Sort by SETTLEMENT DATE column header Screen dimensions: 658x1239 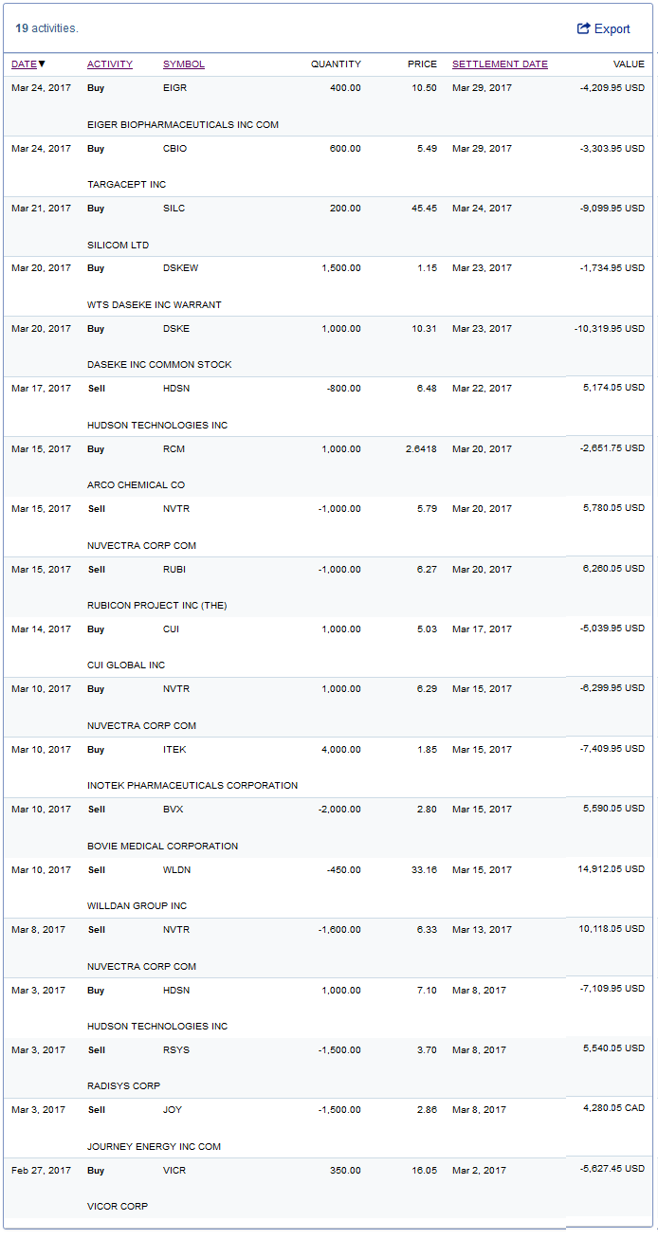click(x=500, y=64)
